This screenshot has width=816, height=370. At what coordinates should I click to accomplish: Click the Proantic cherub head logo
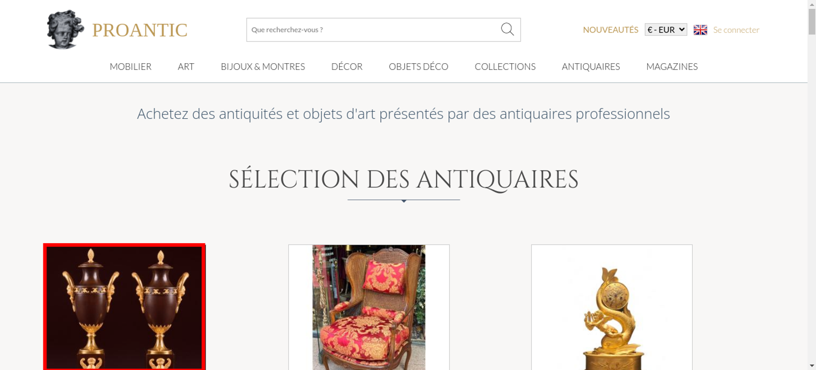coord(65,30)
